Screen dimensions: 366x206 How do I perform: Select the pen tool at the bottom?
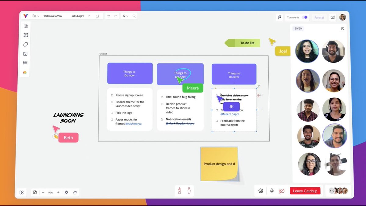(180, 190)
